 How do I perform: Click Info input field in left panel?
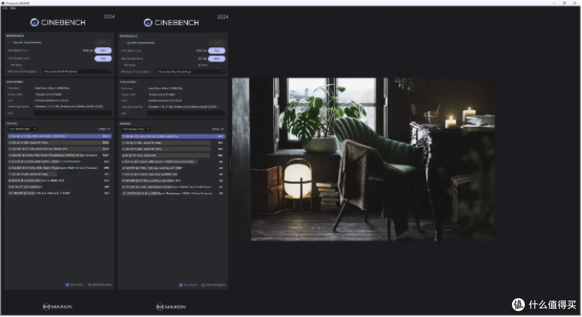(x=73, y=113)
